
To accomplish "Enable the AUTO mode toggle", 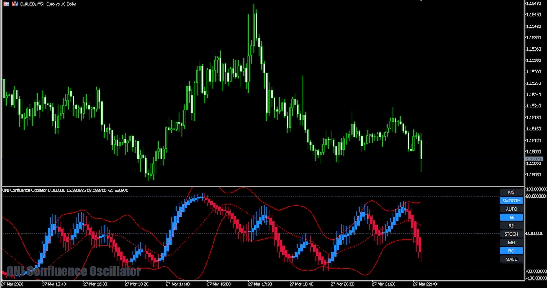I will tap(512, 209).
